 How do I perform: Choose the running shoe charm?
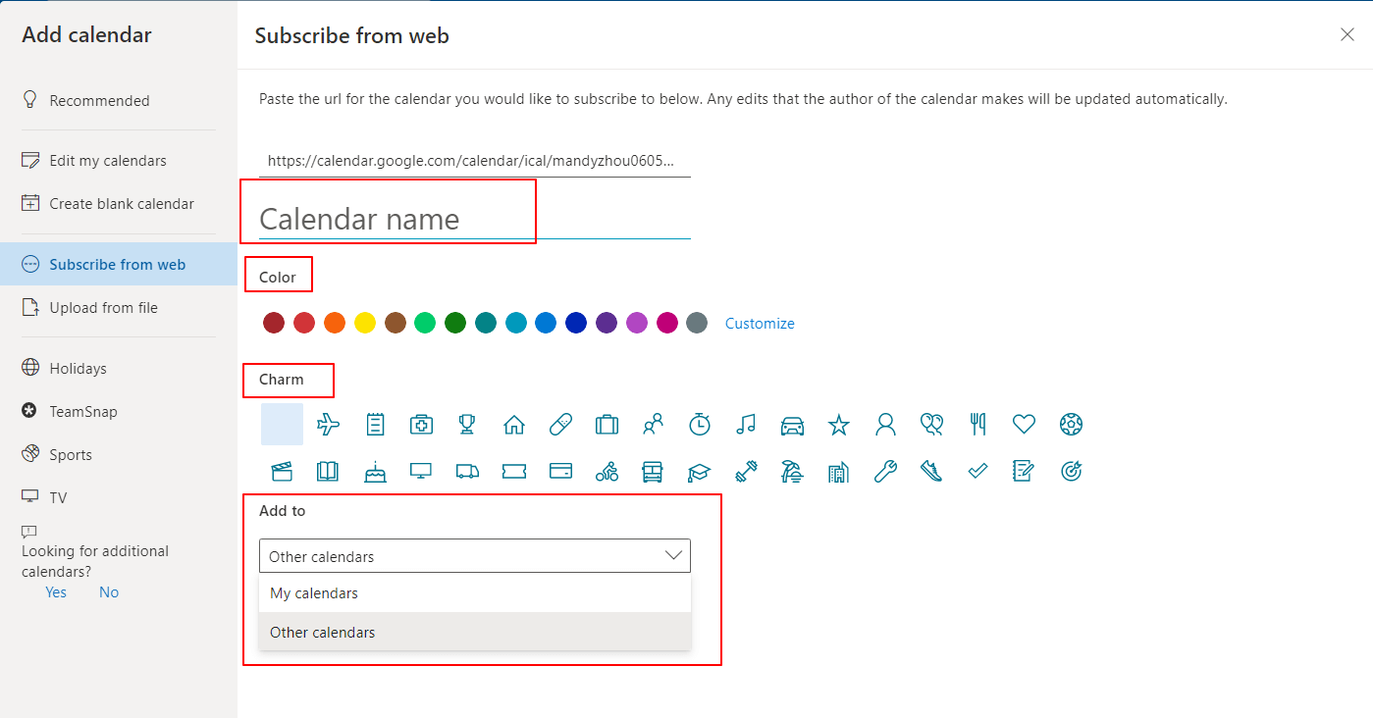(931, 472)
